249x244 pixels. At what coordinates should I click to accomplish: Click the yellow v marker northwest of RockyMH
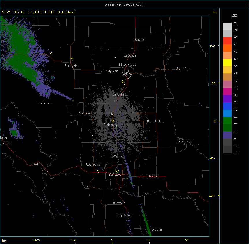(x=51, y=53)
